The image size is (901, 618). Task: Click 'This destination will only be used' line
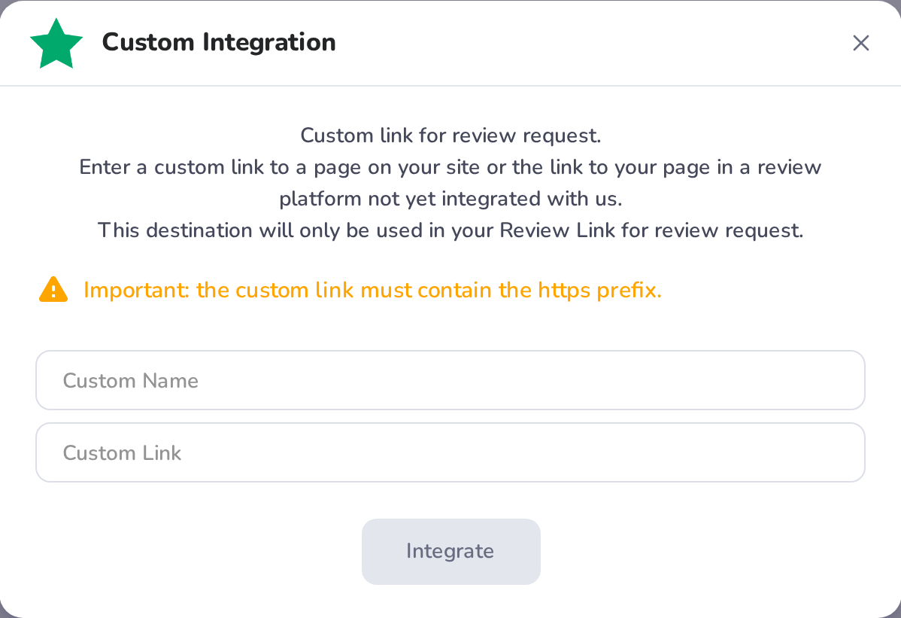450,230
